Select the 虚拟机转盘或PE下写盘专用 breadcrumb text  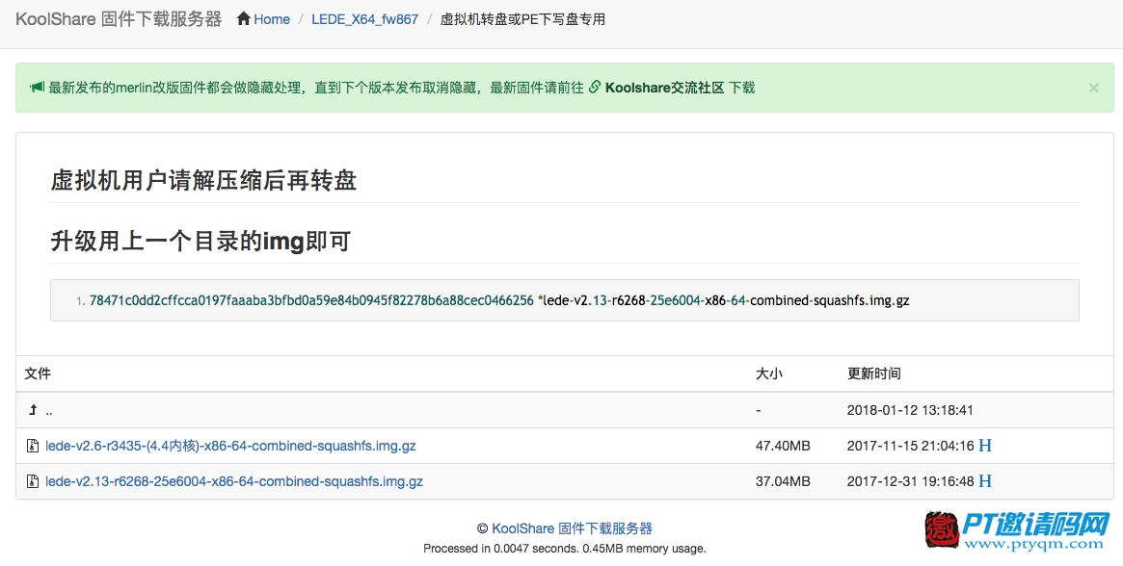[522, 19]
